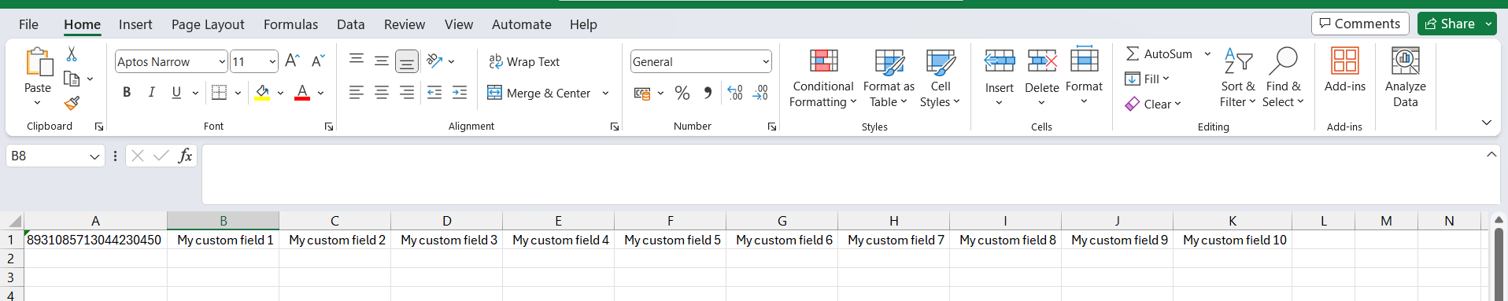Apply the Borders icon

220,93
